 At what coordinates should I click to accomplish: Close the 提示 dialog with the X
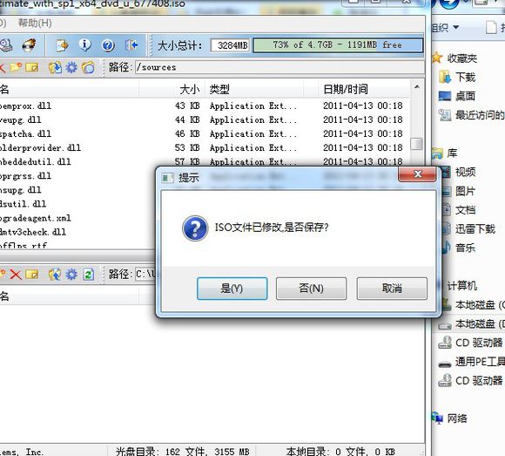[x=417, y=174]
